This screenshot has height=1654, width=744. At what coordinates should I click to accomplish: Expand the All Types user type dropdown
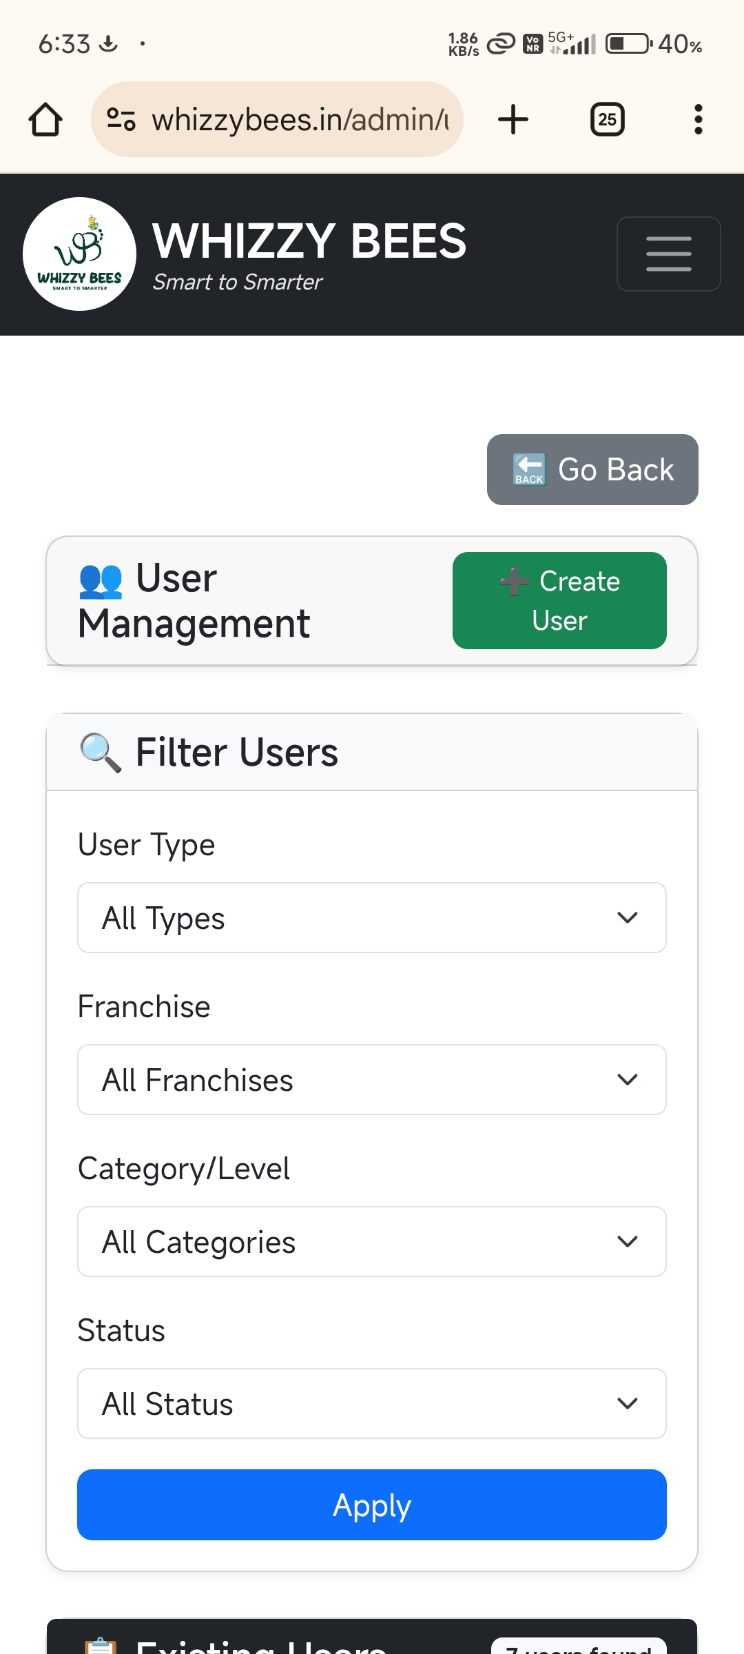[x=372, y=917]
